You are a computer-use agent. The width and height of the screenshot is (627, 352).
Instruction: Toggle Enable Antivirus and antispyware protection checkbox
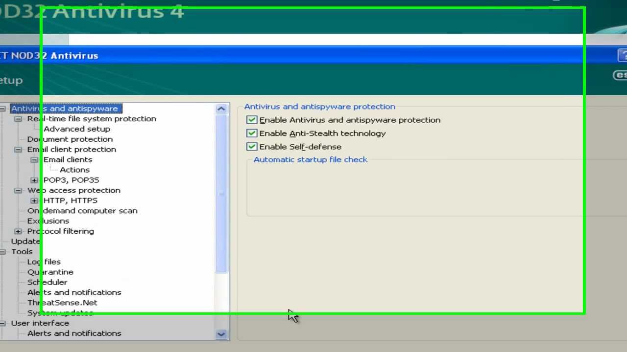pos(252,120)
